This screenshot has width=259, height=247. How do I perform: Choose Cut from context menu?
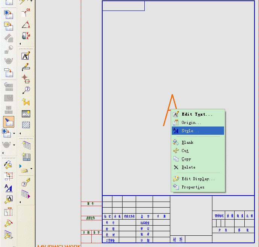198,151
